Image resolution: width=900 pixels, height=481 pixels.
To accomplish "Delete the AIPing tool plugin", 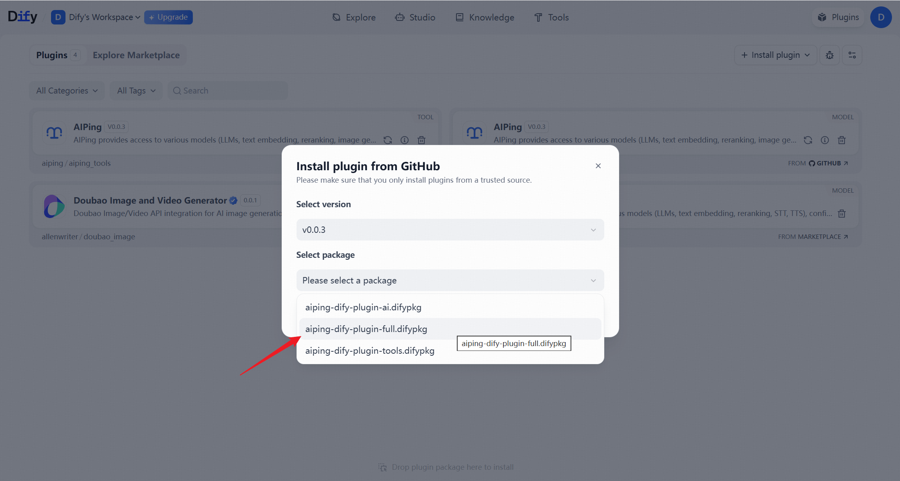I will pyautogui.click(x=421, y=140).
